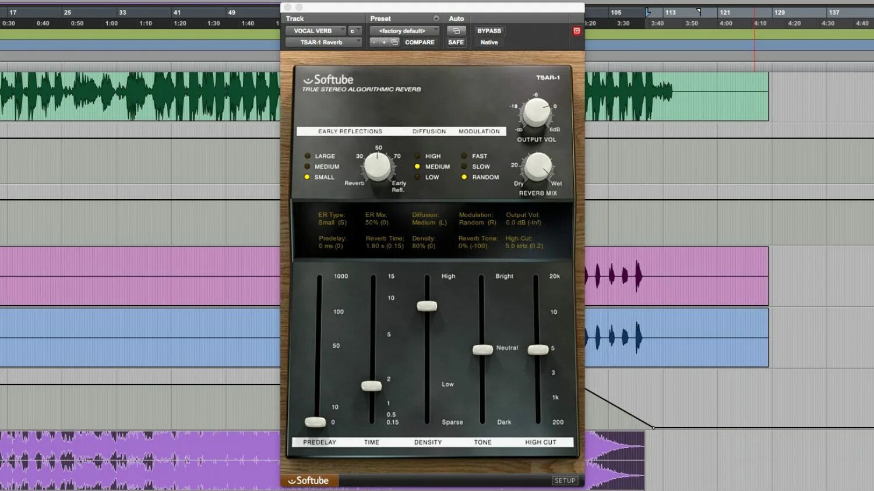
Task: Click the 4:00 time mark on ruler
Action: click(725, 23)
